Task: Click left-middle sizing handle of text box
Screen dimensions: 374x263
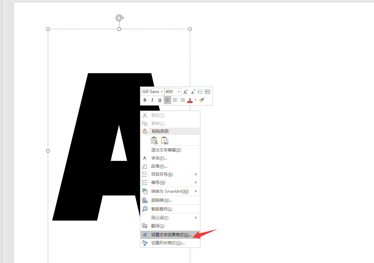Action: click(48, 151)
